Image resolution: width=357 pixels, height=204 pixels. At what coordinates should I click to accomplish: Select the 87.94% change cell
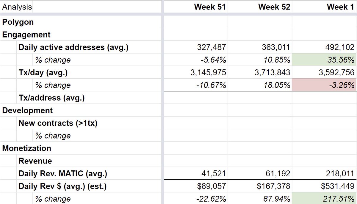[260, 199]
